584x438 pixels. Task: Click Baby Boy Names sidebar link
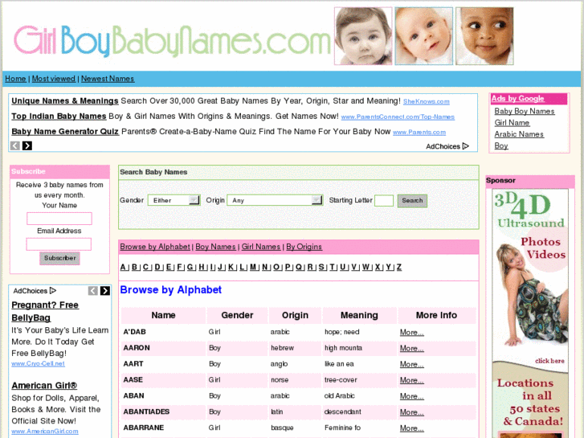pyautogui.click(x=525, y=111)
